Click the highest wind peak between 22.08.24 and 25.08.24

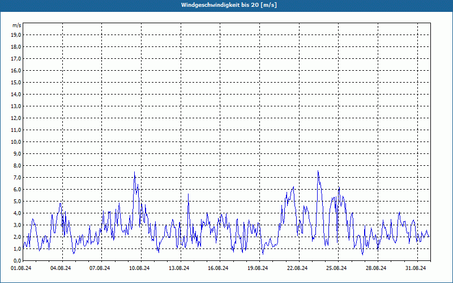click(x=318, y=171)
